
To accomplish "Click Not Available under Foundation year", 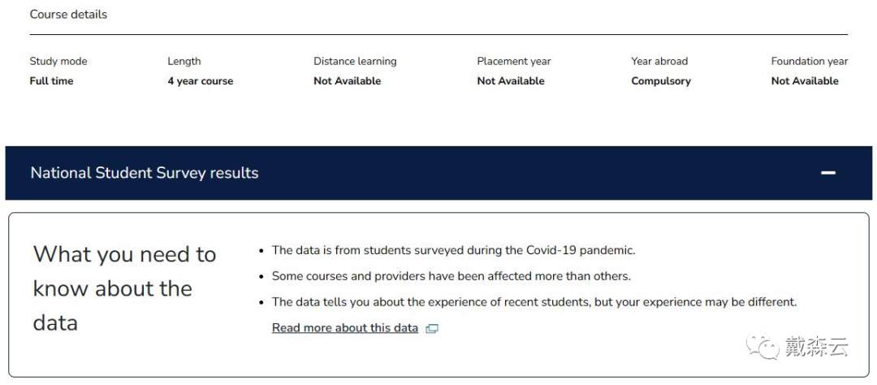I will [805, 81].
